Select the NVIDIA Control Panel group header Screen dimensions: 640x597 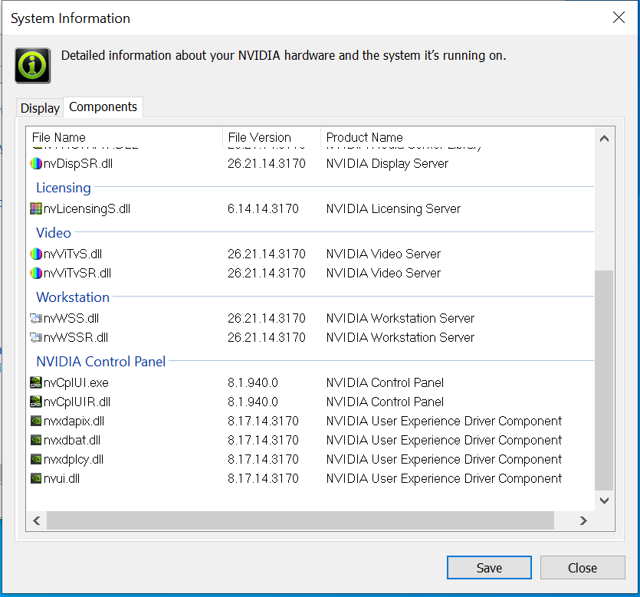pos(101,362)
